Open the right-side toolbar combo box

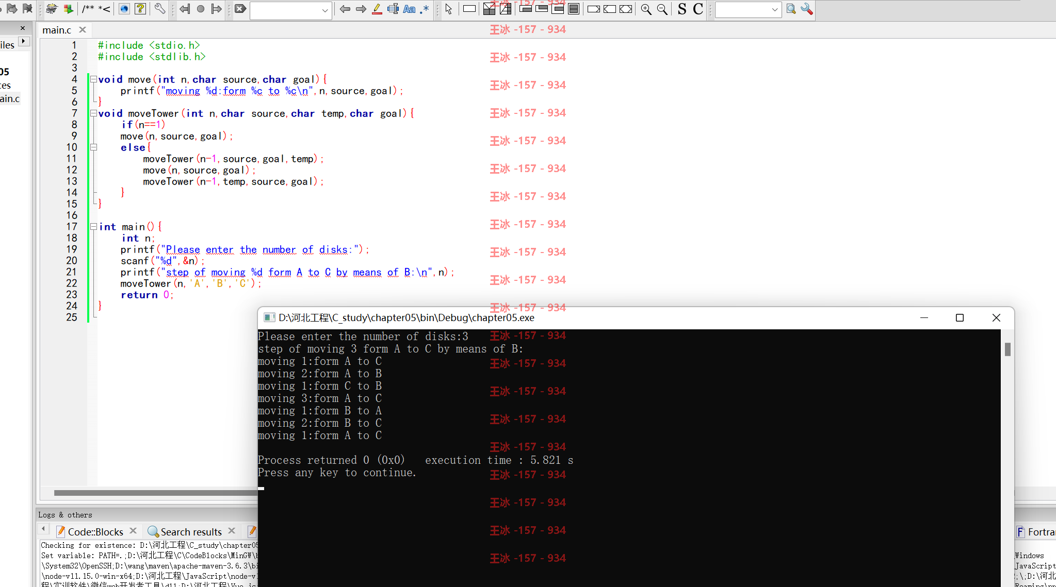coord(748,10)
